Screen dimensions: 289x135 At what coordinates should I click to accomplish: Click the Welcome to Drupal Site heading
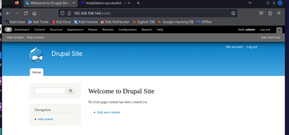click(x=121, y=91)
